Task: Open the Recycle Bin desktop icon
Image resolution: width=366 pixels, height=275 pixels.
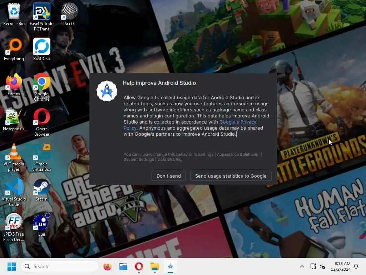Action: tap(14, 14)
